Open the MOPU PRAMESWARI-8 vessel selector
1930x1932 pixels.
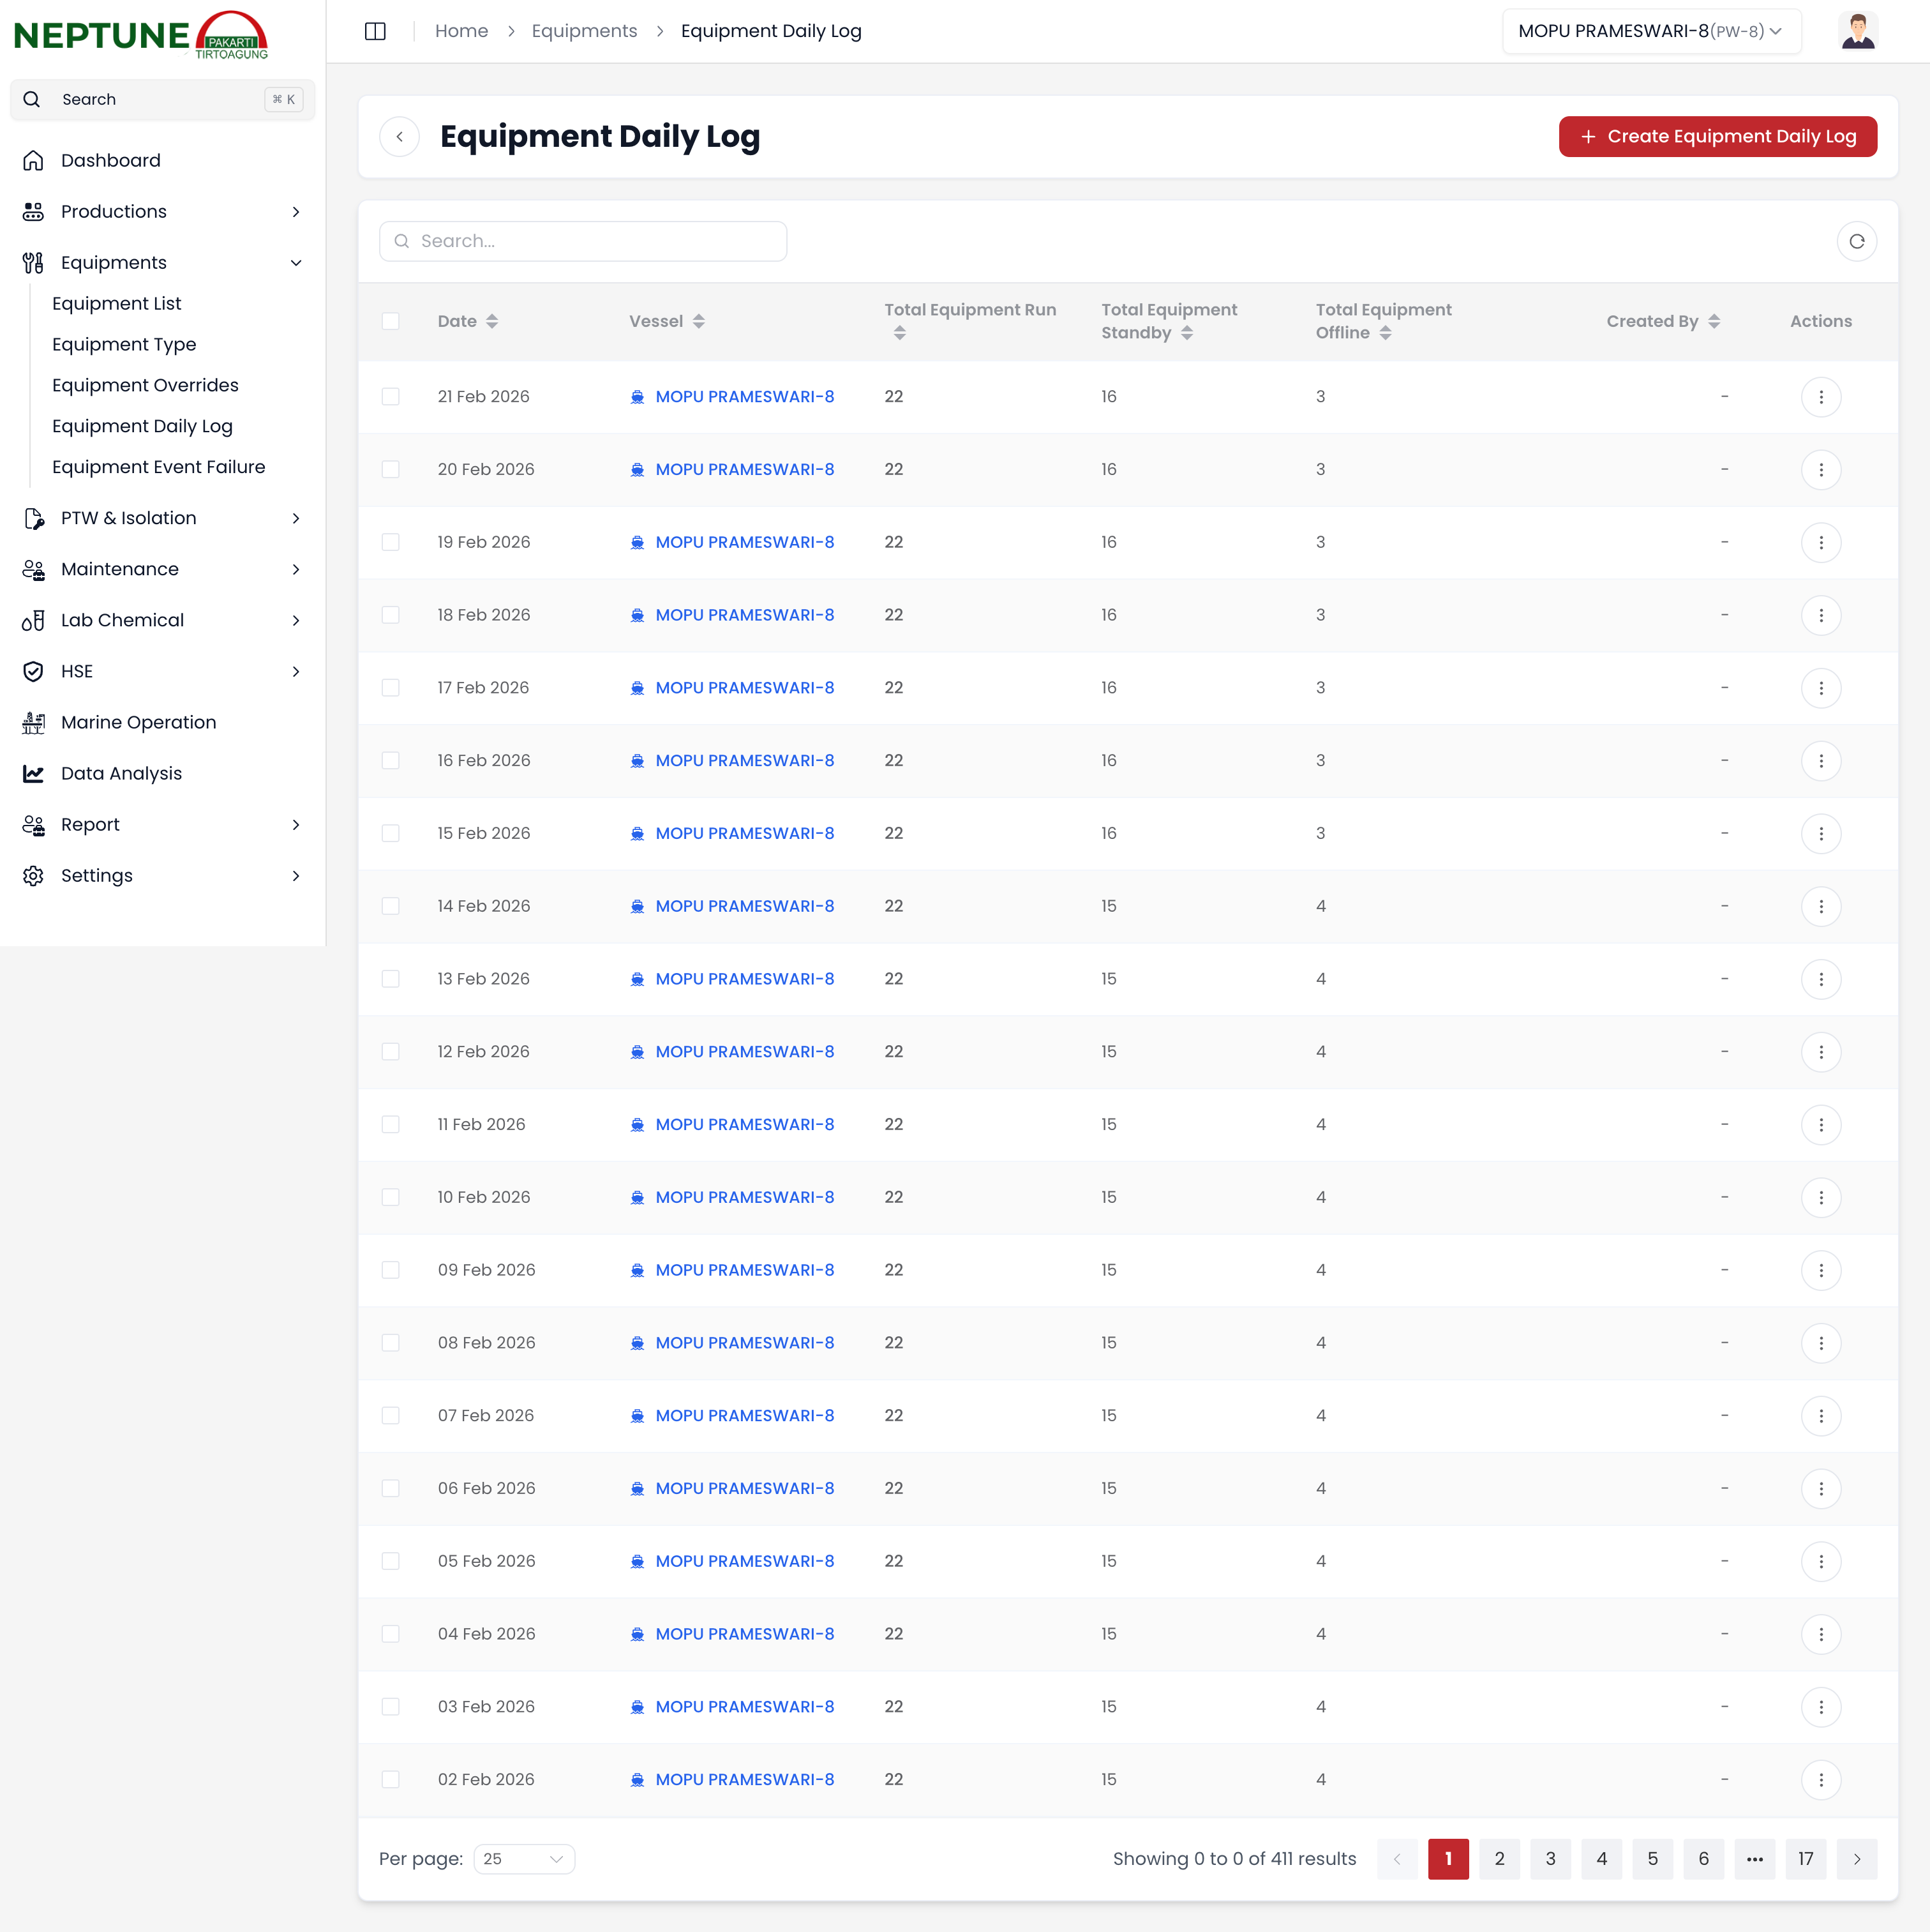tap(1650, 31)
